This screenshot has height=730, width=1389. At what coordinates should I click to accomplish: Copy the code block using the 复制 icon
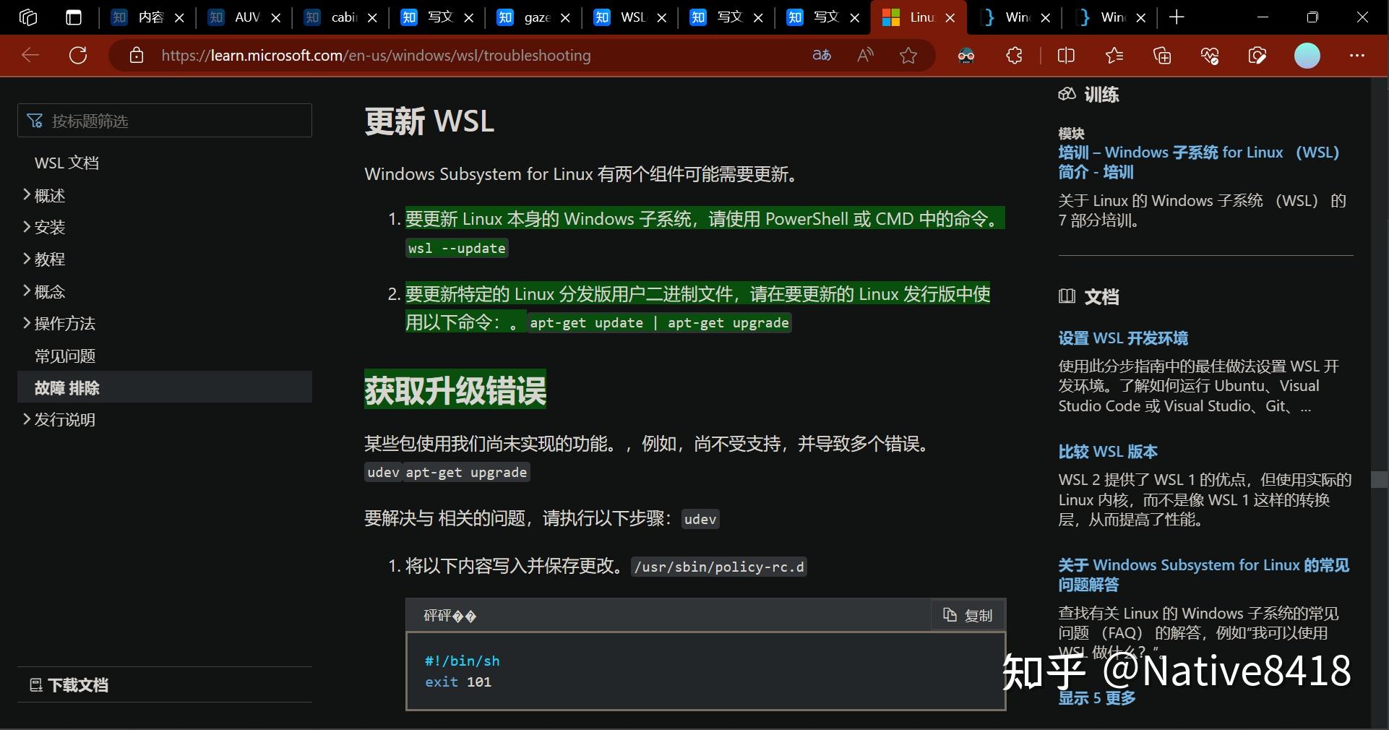click(967, 615)
